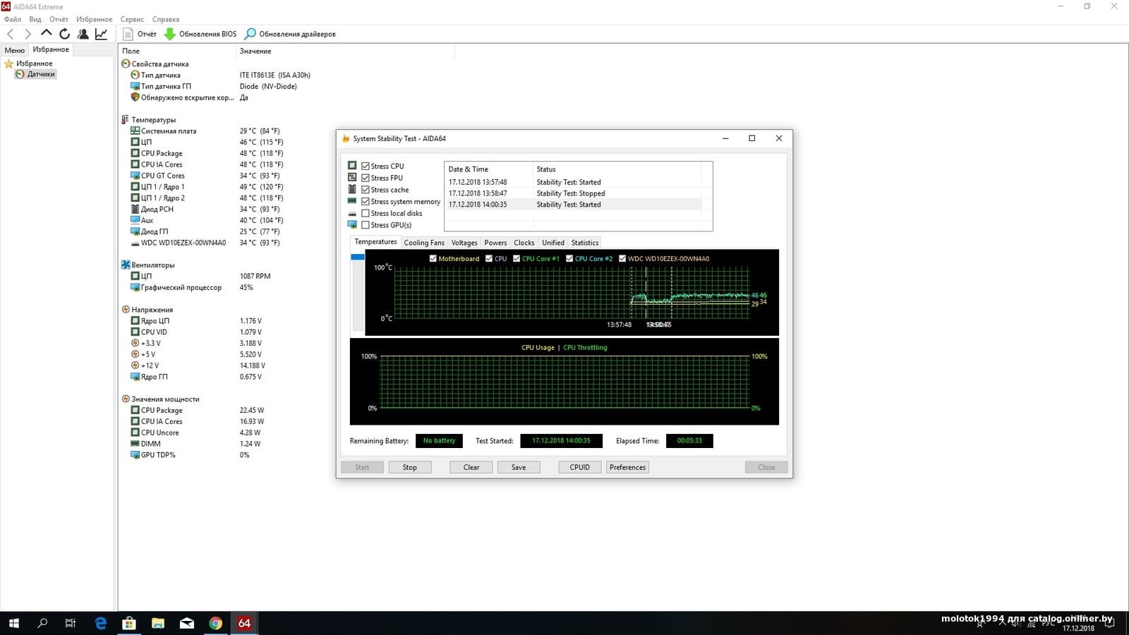Refresh with the circular arrow toolbar icon
Screen dimensions: 1129x635
pyautogui.click(x=64, y=34)
